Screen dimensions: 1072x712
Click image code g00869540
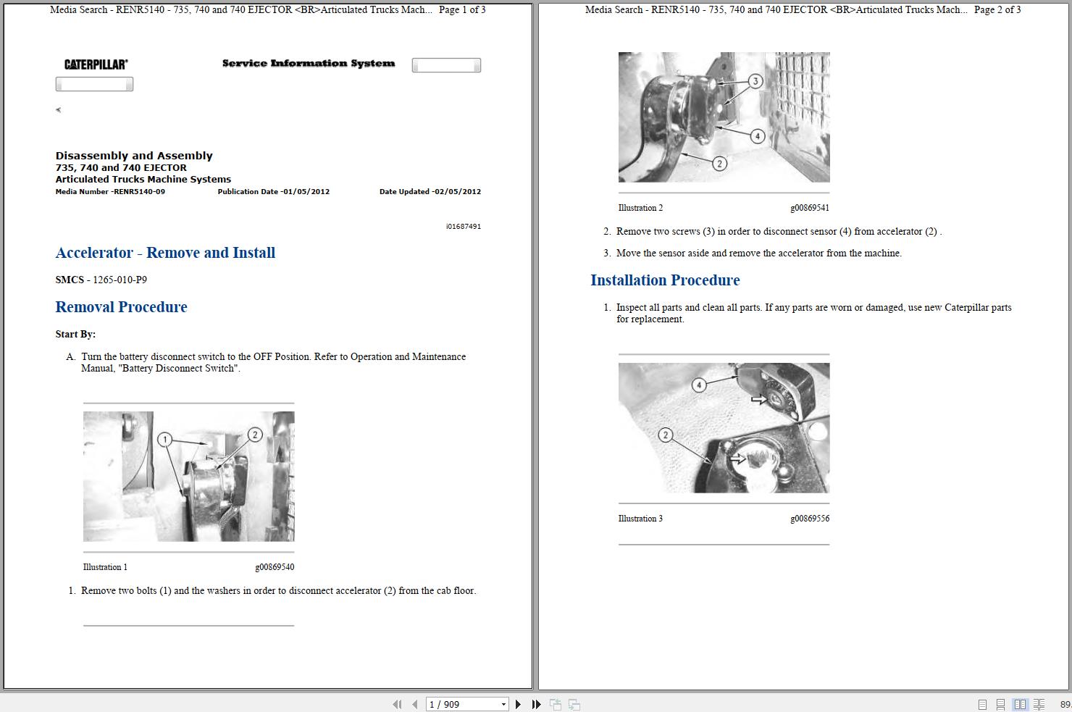[275, 567]
